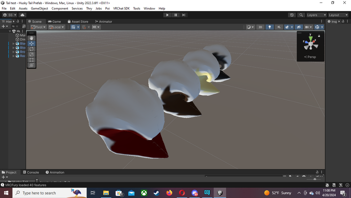This screenshot has height=198, width=351.
Task: Open the Husky Tail Prefab root kebab menu
Action: (x=22, y=31)
